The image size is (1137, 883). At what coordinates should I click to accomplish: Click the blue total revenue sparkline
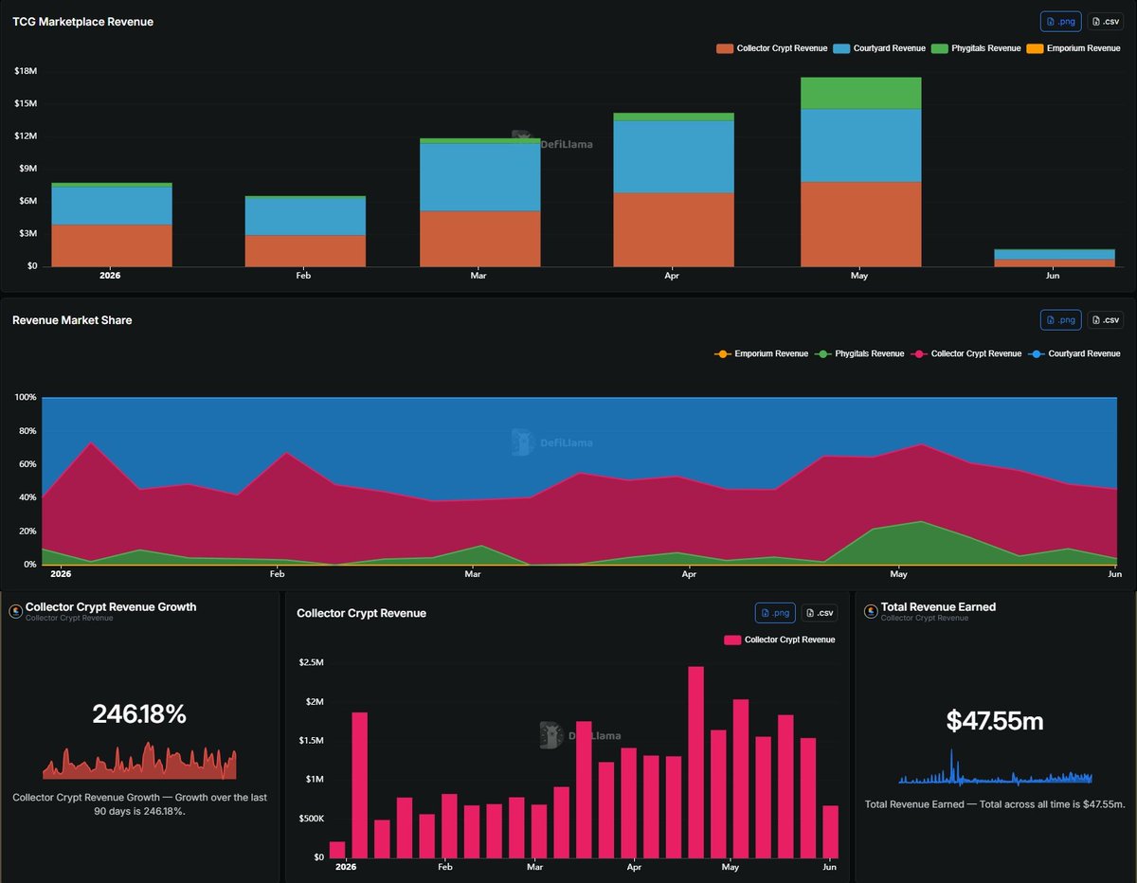[995, 767]
